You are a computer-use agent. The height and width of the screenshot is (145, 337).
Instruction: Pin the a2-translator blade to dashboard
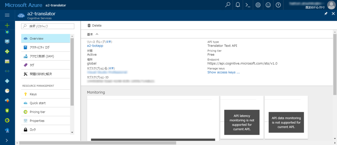click(x=326, y=13)
